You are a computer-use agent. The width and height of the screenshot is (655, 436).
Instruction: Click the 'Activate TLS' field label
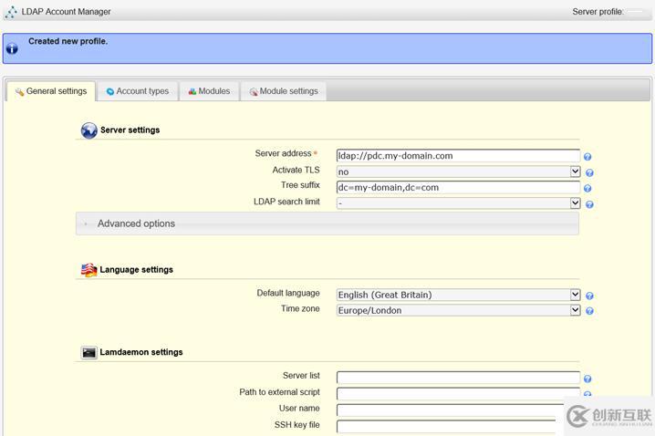[296, 170]
